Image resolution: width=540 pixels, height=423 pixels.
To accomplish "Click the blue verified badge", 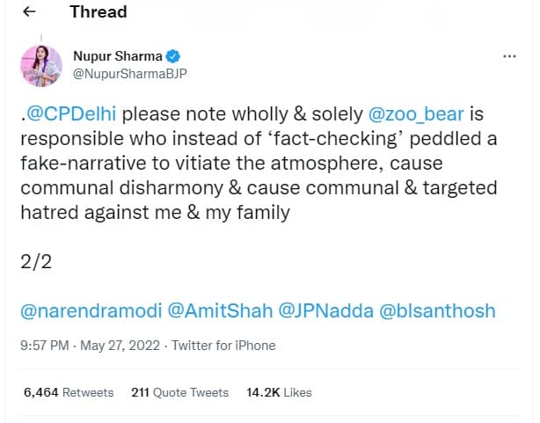I will click(x=173, y=56).
